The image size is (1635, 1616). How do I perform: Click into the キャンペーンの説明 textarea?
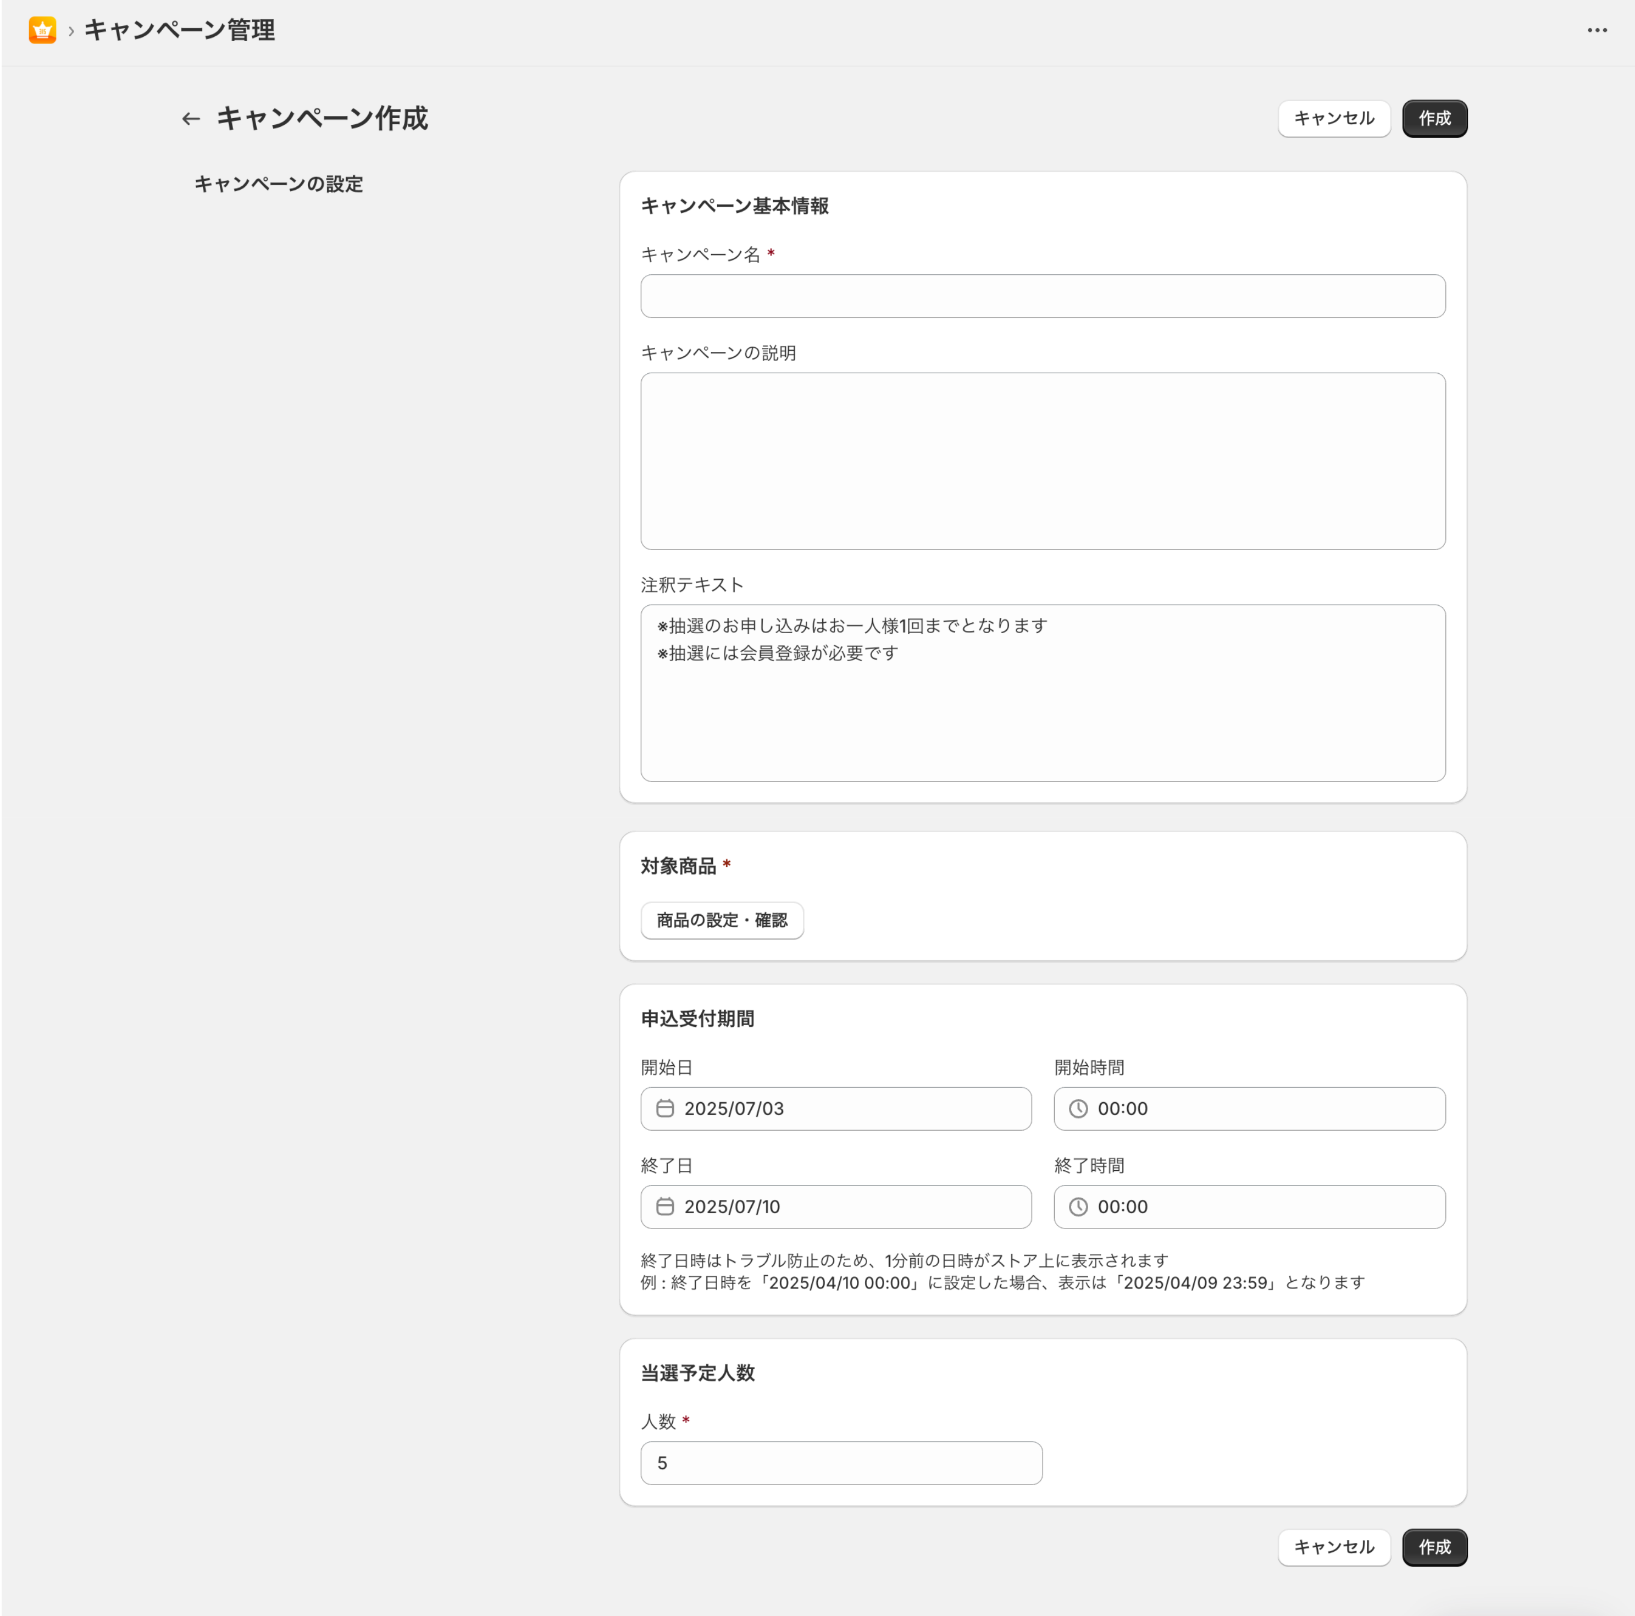click(1042, 461)
